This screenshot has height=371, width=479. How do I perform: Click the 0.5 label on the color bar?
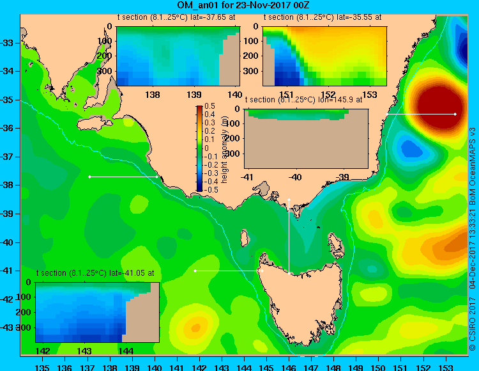(x=210, y=106)
